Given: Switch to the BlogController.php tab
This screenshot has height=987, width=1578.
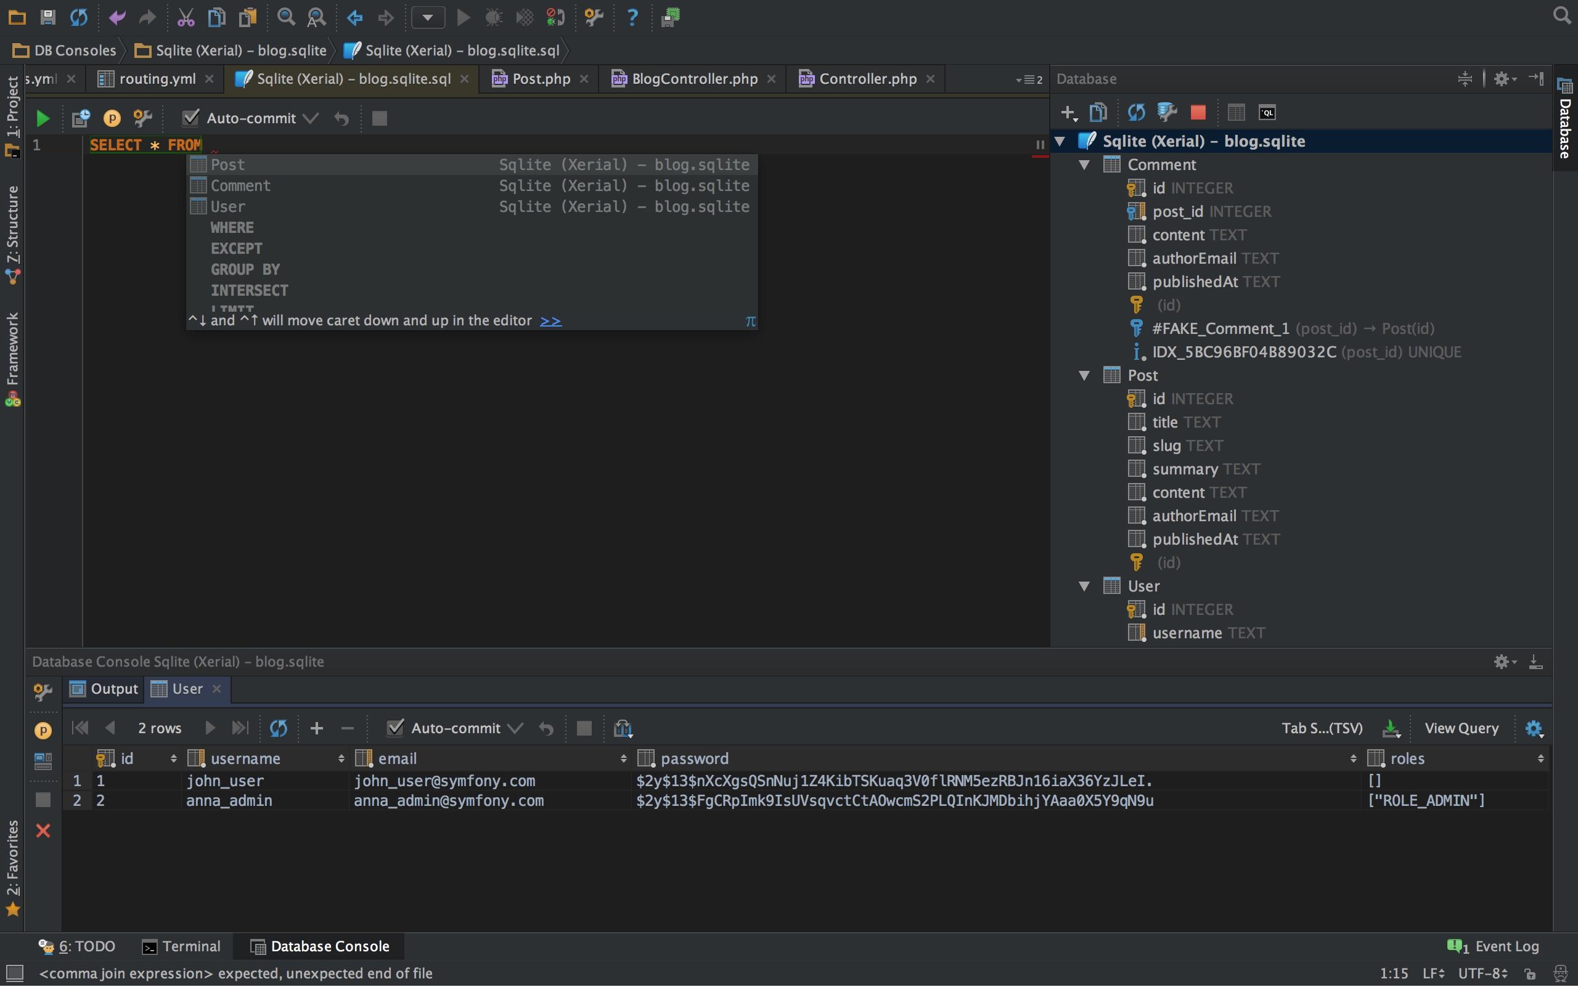Looking at the screenshot, I should tap(693, 79).
